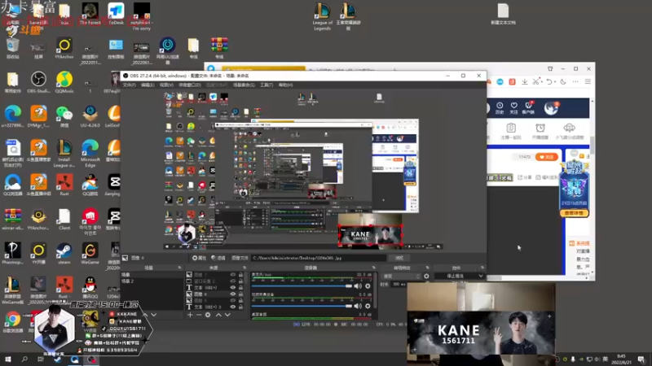Open ToDesk desktop shortcut

pos(116,14)
